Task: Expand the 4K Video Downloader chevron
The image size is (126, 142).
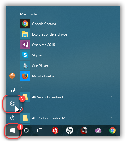Action: [112, 97]
